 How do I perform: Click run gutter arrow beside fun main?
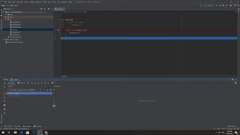point(58,20)
